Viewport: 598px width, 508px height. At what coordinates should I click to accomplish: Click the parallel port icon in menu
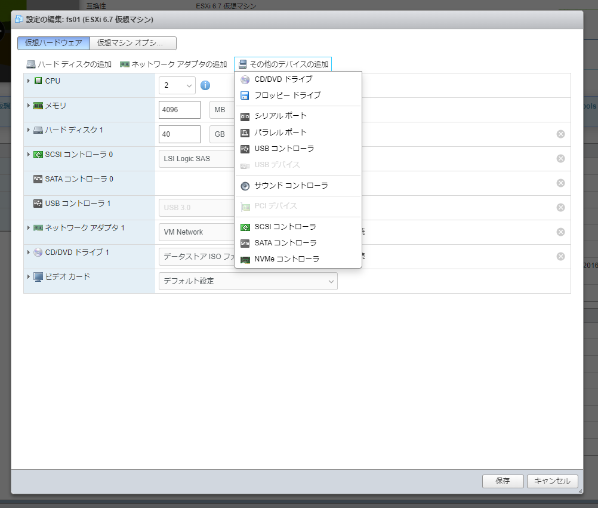[x=245, y=133]
